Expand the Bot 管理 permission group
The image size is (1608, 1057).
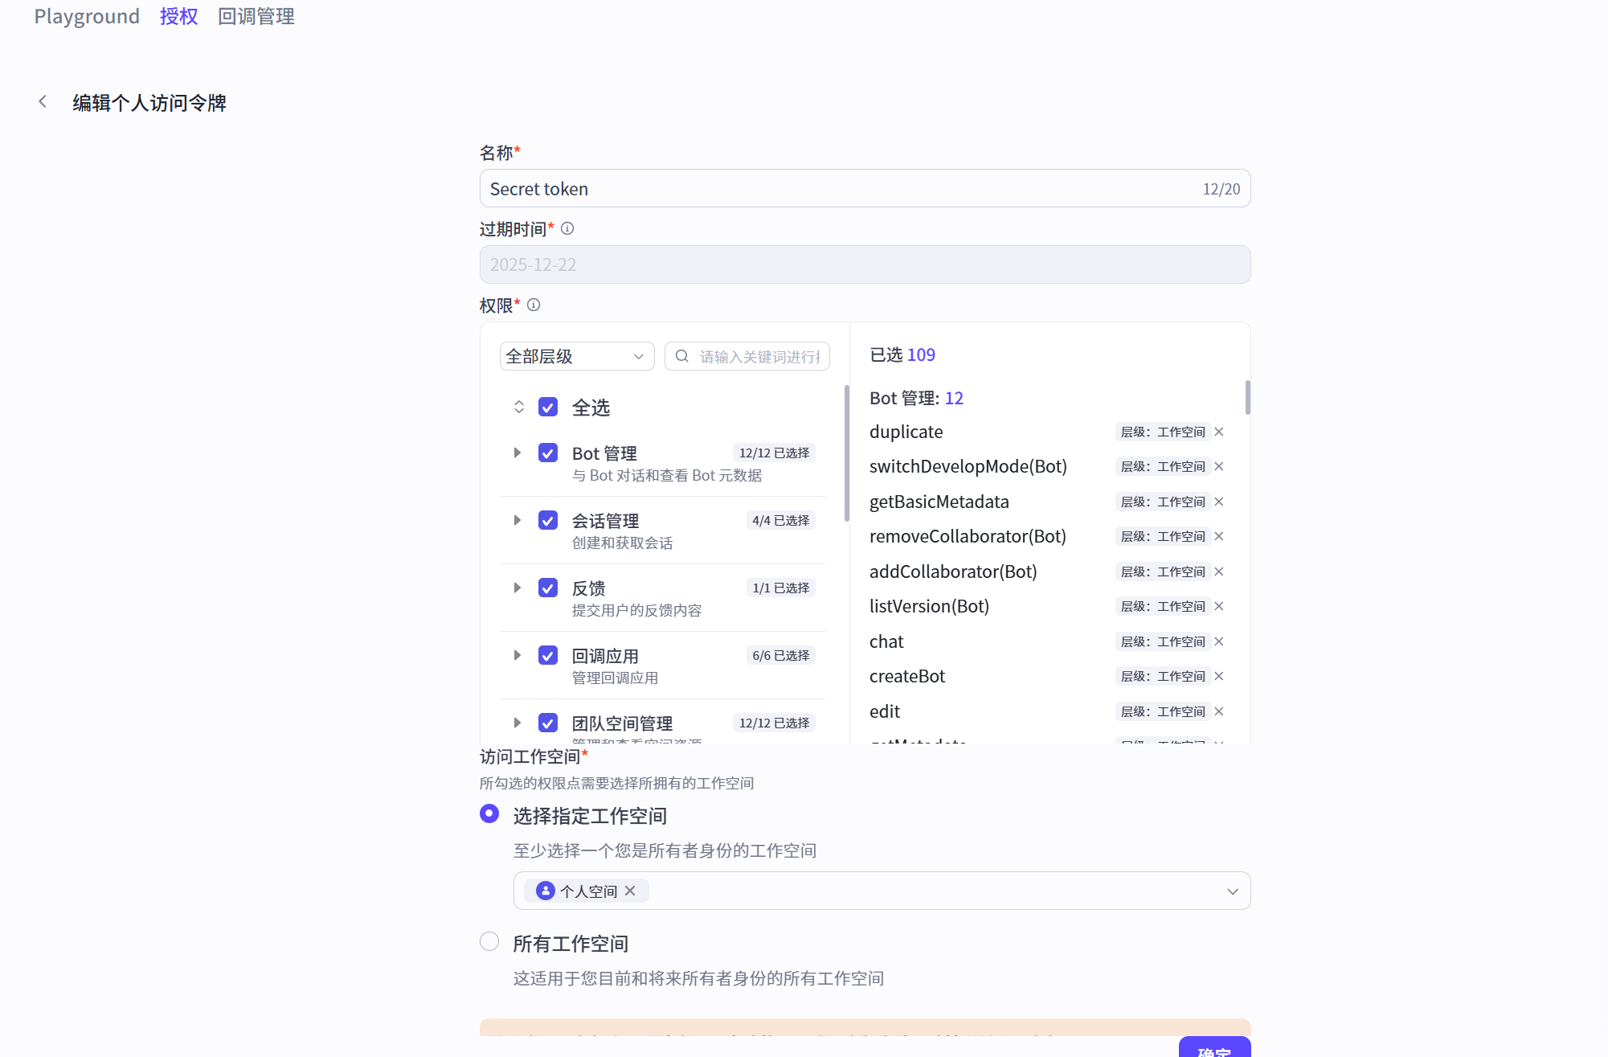(x=518, y=453)
